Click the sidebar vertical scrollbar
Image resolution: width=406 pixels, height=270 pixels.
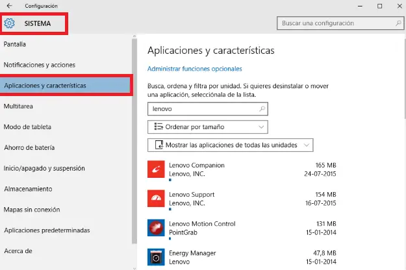click(134, 141)
